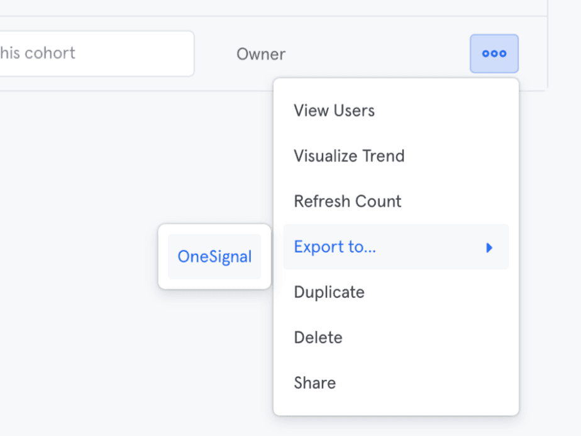Viewport: 581px width, 436px height.
Task: Update the cohort count via Refresh
Action: 347,202
